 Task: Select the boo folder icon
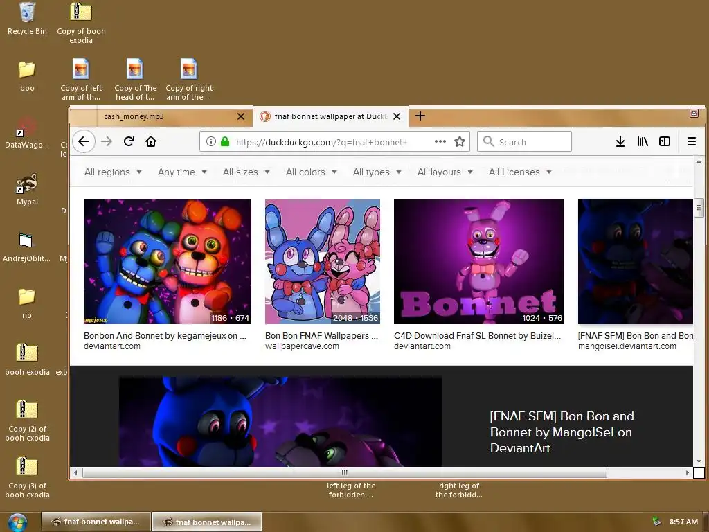27,76
